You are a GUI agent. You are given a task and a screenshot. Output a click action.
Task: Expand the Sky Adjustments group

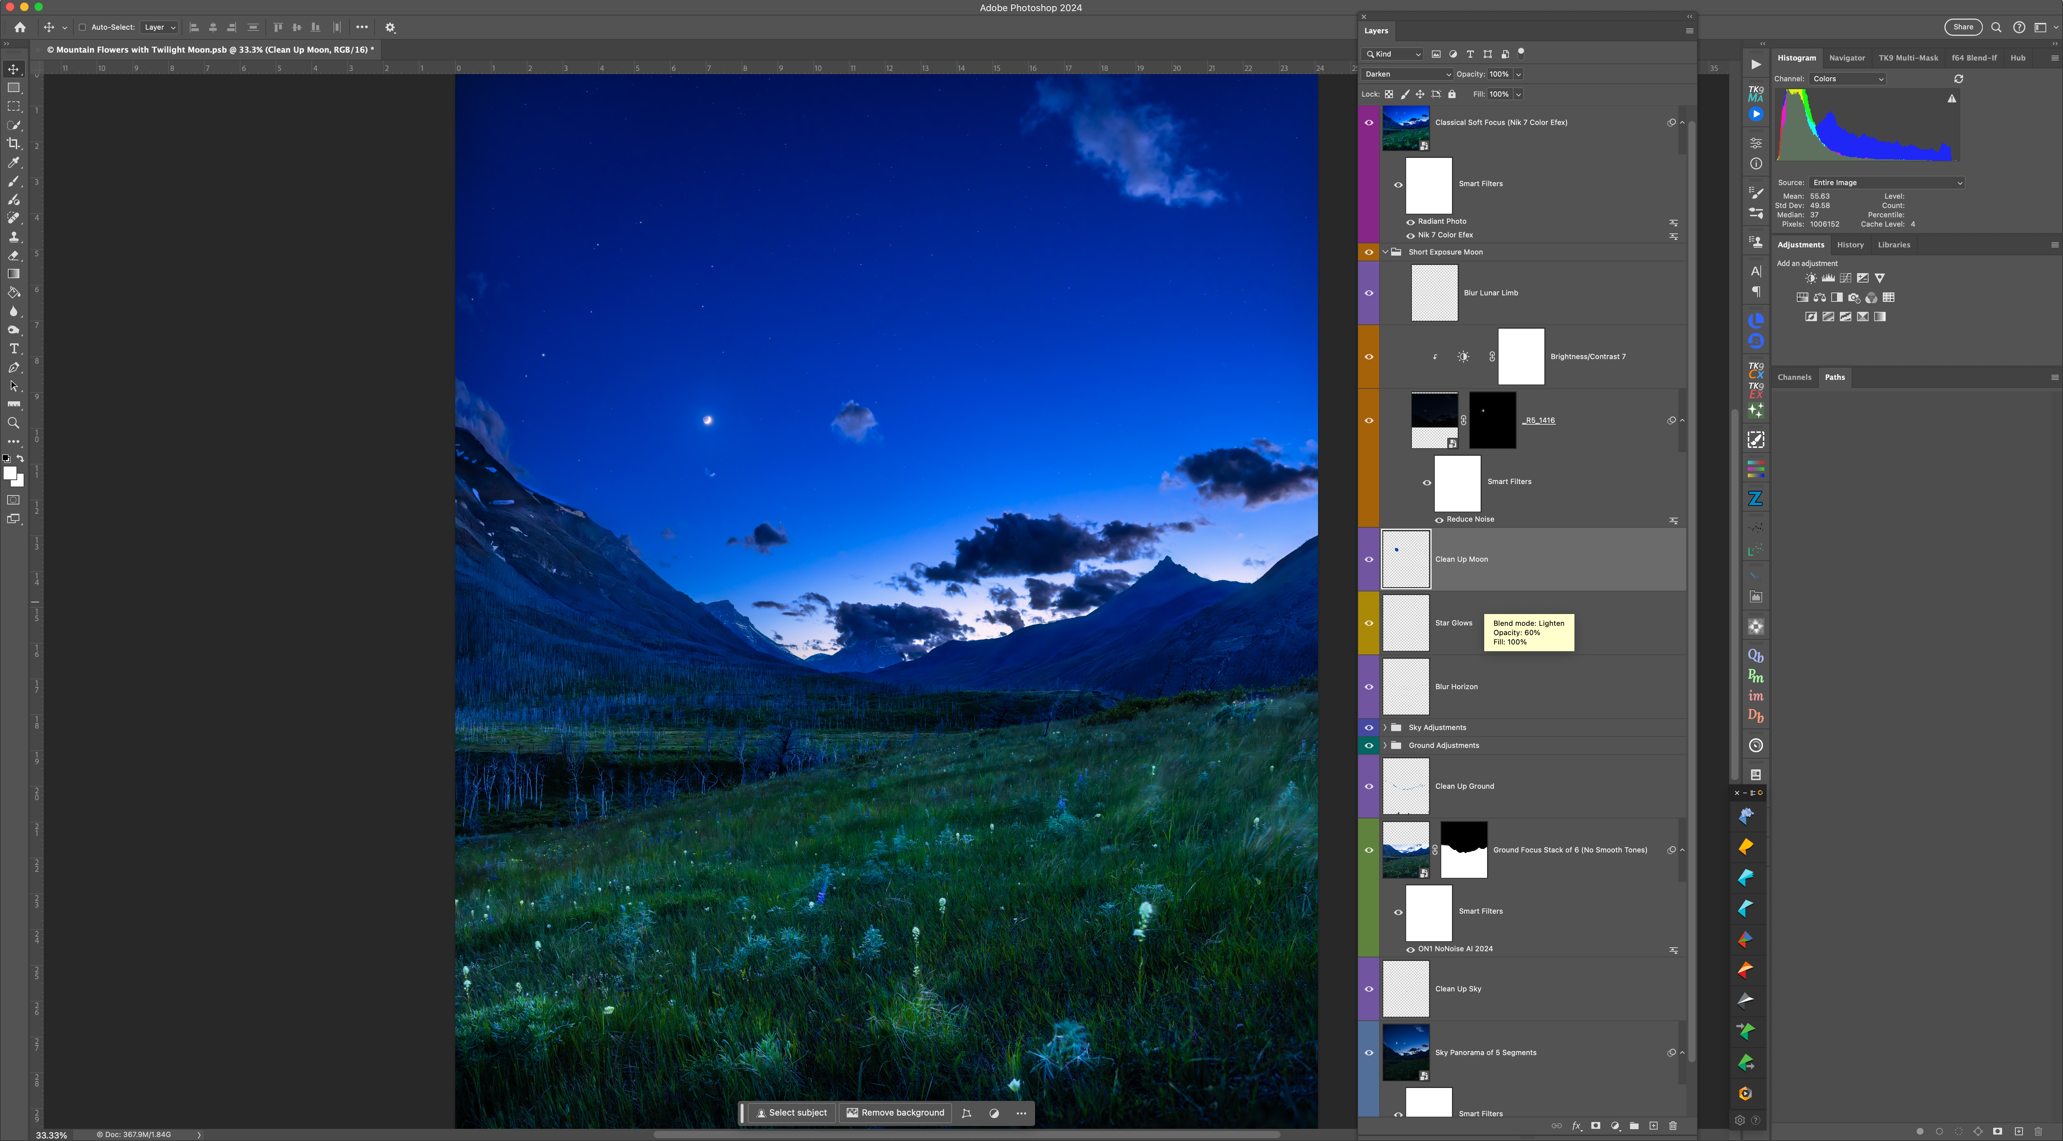pos(1385,727)
